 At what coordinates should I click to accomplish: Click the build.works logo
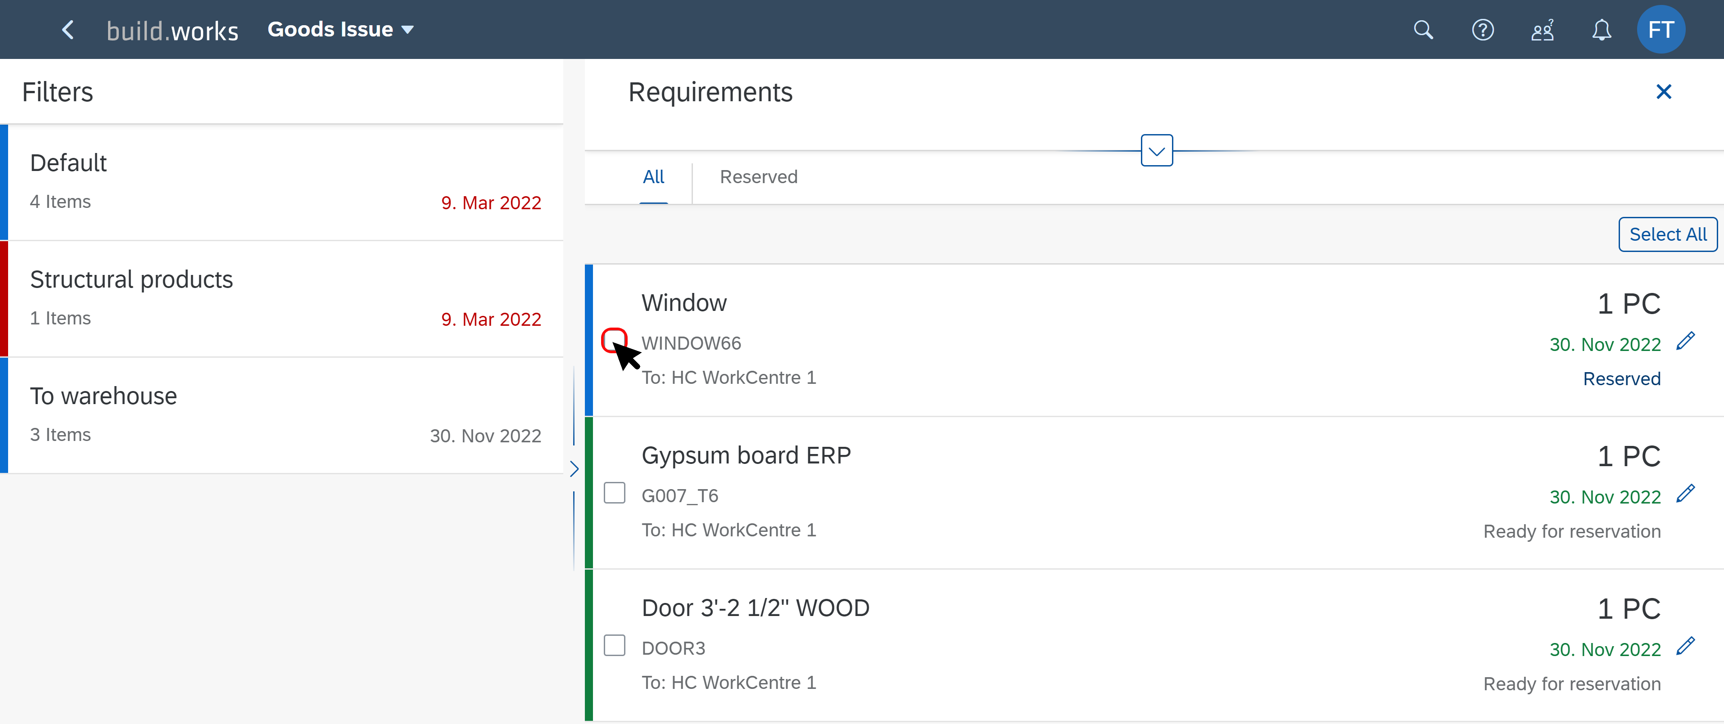(x=172, y=30)
